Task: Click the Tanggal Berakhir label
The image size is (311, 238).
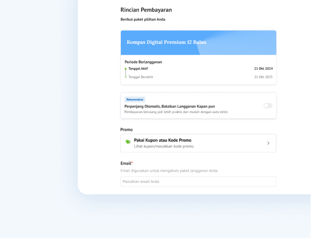Action: [x=141, y=77]
